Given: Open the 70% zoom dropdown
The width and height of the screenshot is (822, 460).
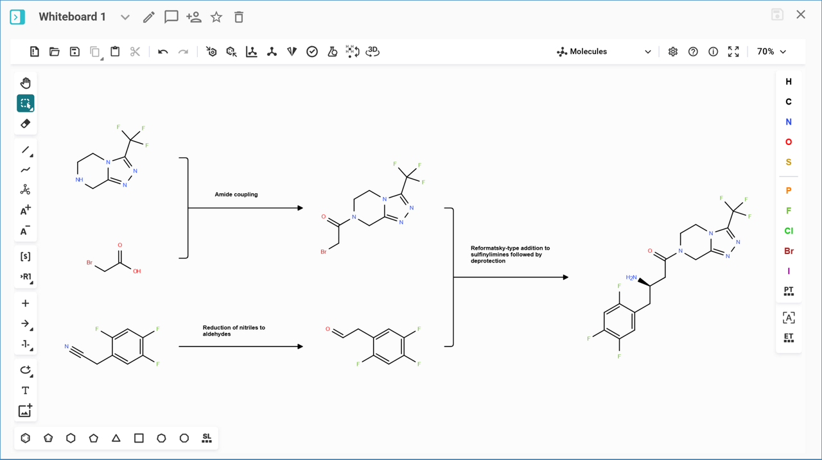Looking at the screenshot, I should click(x=771, y=51).
